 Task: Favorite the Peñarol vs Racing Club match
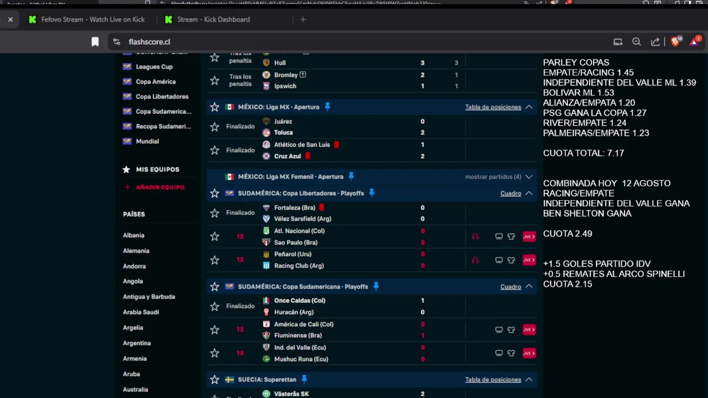tap(215, 260)
